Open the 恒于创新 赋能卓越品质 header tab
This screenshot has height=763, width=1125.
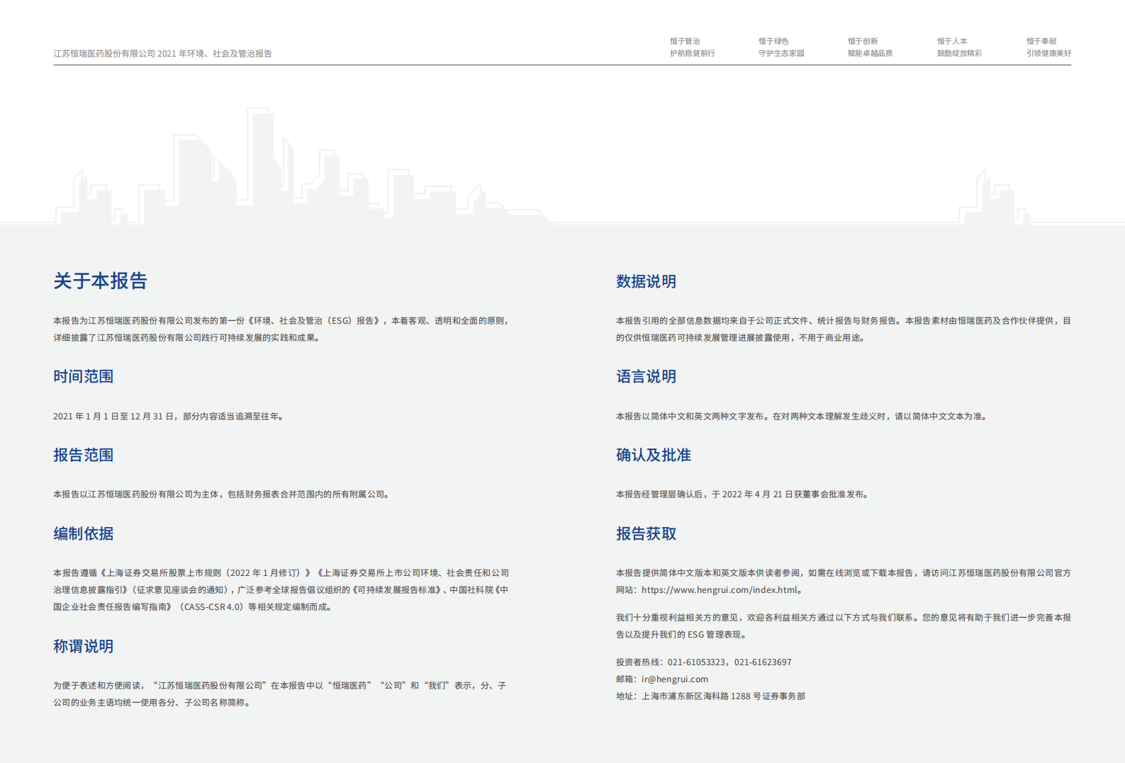coord(870,47)
